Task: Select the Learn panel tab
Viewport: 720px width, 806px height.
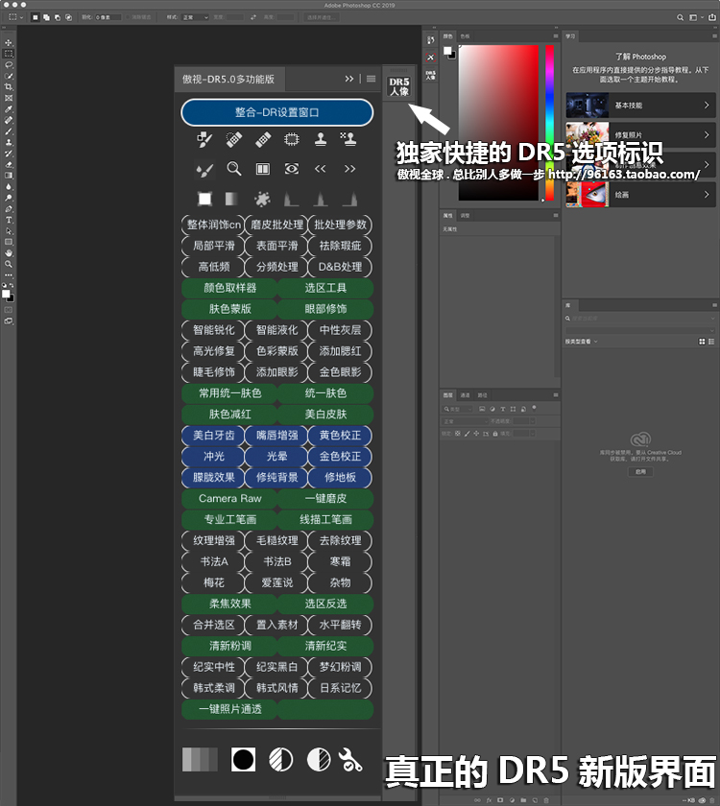Action: [570, 36]
